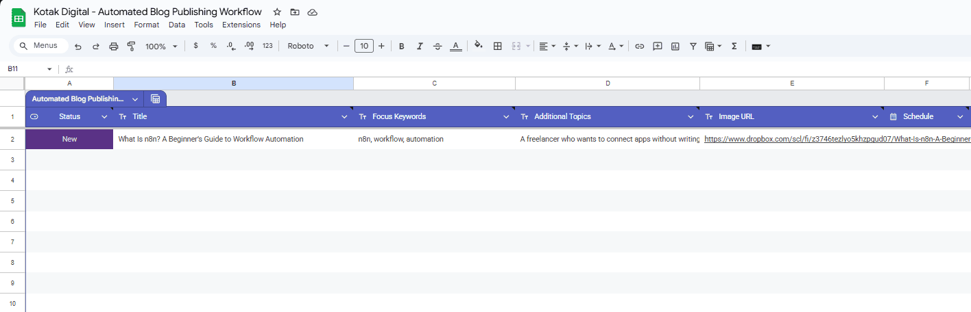Create a filter

[693, 46]
